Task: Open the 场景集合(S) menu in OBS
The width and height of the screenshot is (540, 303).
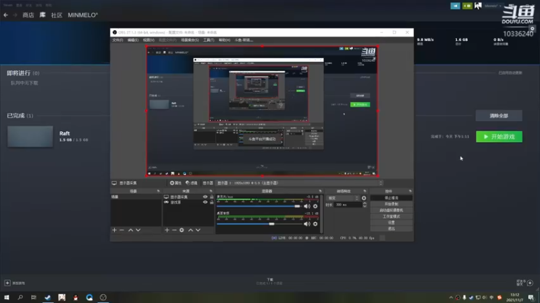Action: 190,40
